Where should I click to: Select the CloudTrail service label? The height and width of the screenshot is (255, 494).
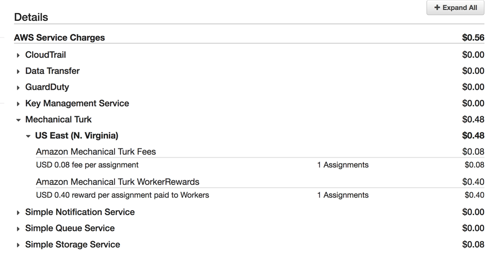[45, 55]
